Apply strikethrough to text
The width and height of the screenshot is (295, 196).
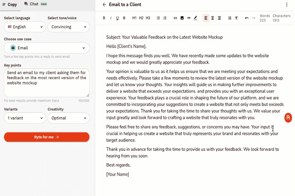(124, 18)
